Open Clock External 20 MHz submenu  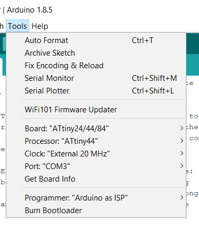click(96, 154)
